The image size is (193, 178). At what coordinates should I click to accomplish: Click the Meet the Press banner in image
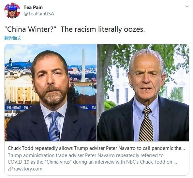pos(14,107)
